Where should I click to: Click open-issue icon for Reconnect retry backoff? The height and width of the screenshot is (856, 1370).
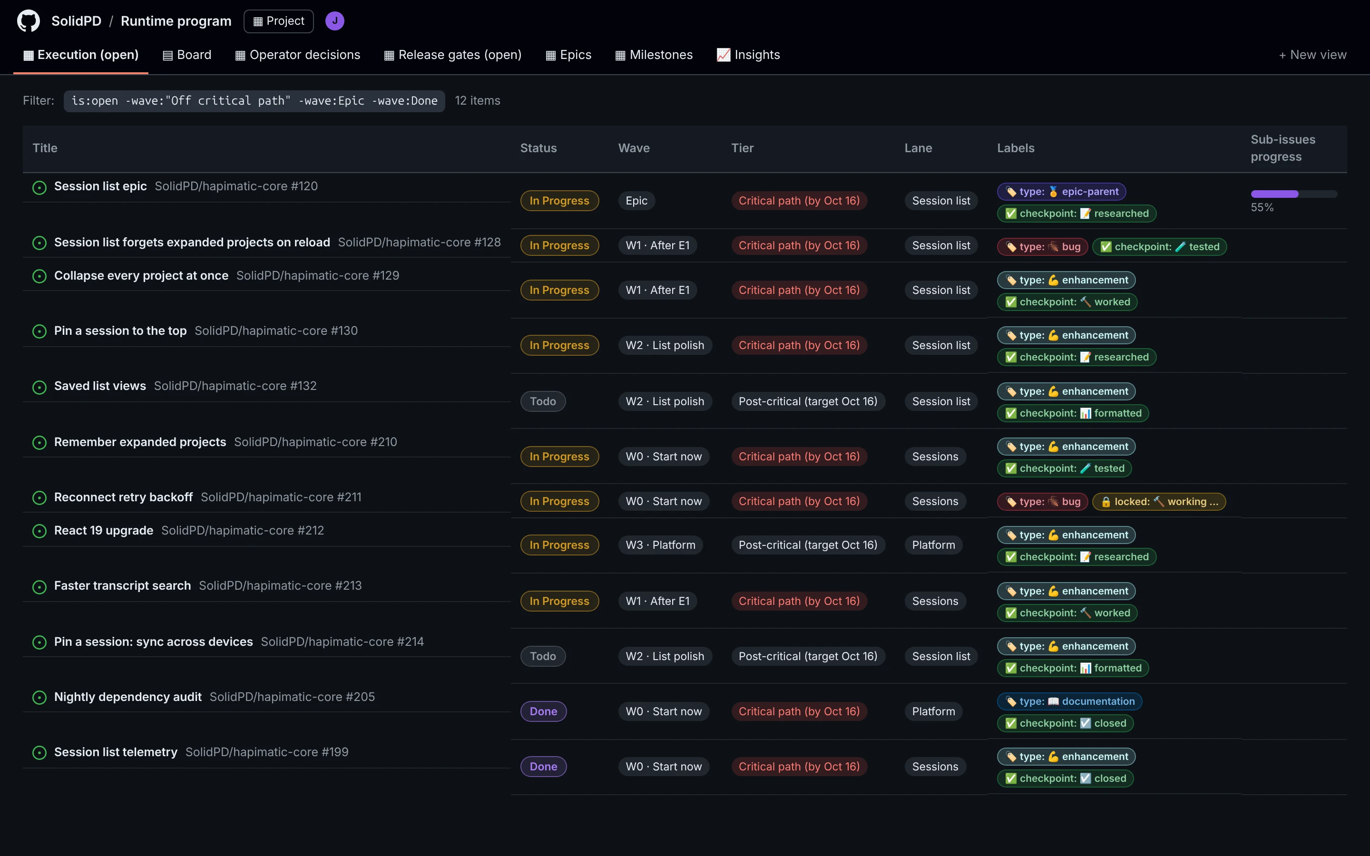click(x=39, y=497)
